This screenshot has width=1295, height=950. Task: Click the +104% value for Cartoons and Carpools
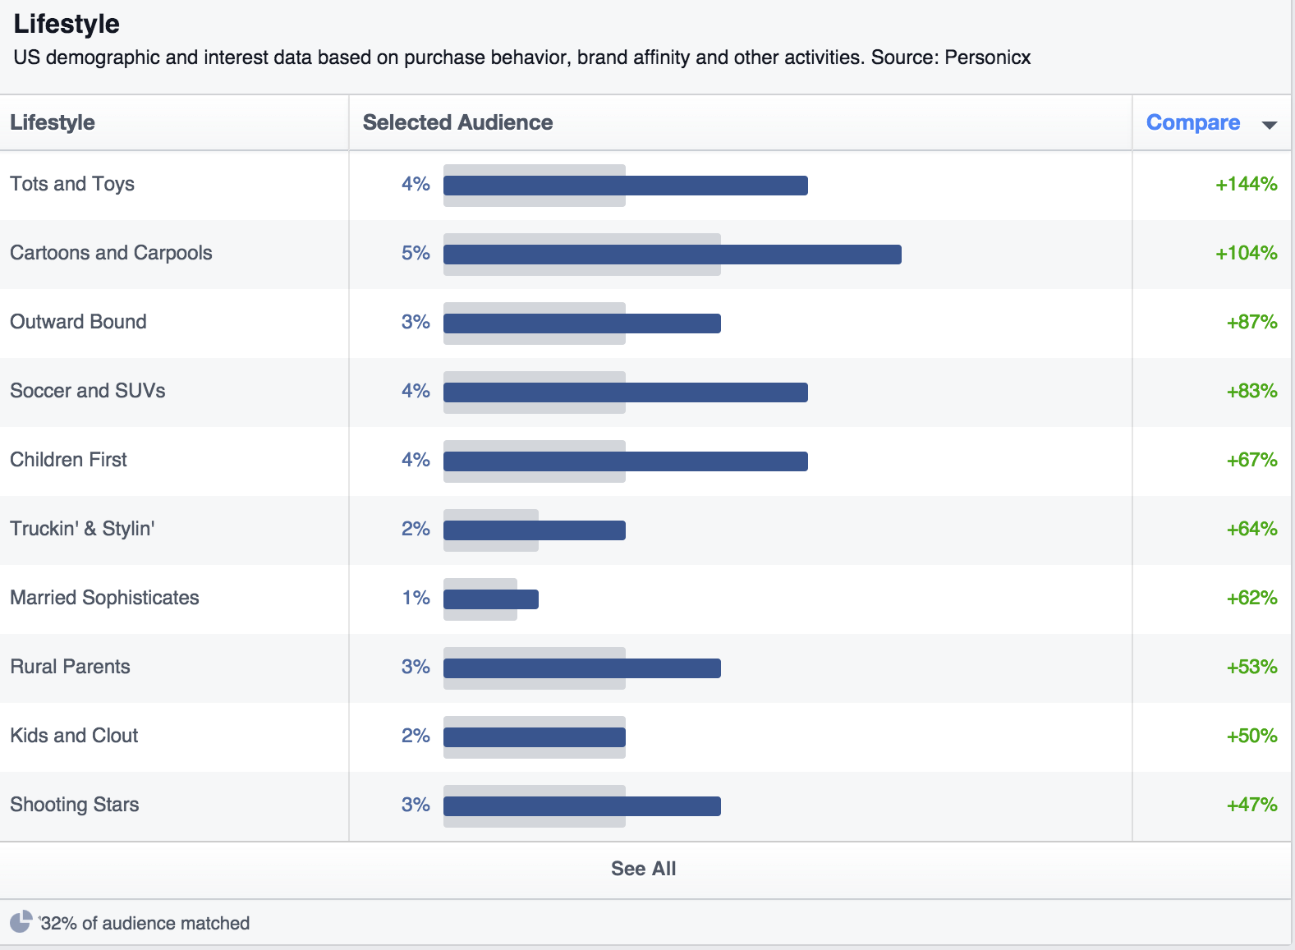[x=1246, y=255]
